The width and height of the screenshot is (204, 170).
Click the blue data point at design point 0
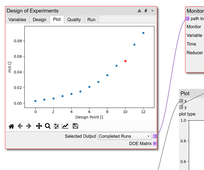coord(35,101)
